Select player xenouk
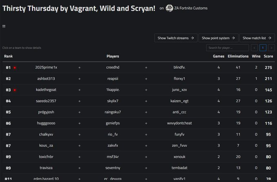277x182 pixels. pyautogui.click(x=179, y=157)
